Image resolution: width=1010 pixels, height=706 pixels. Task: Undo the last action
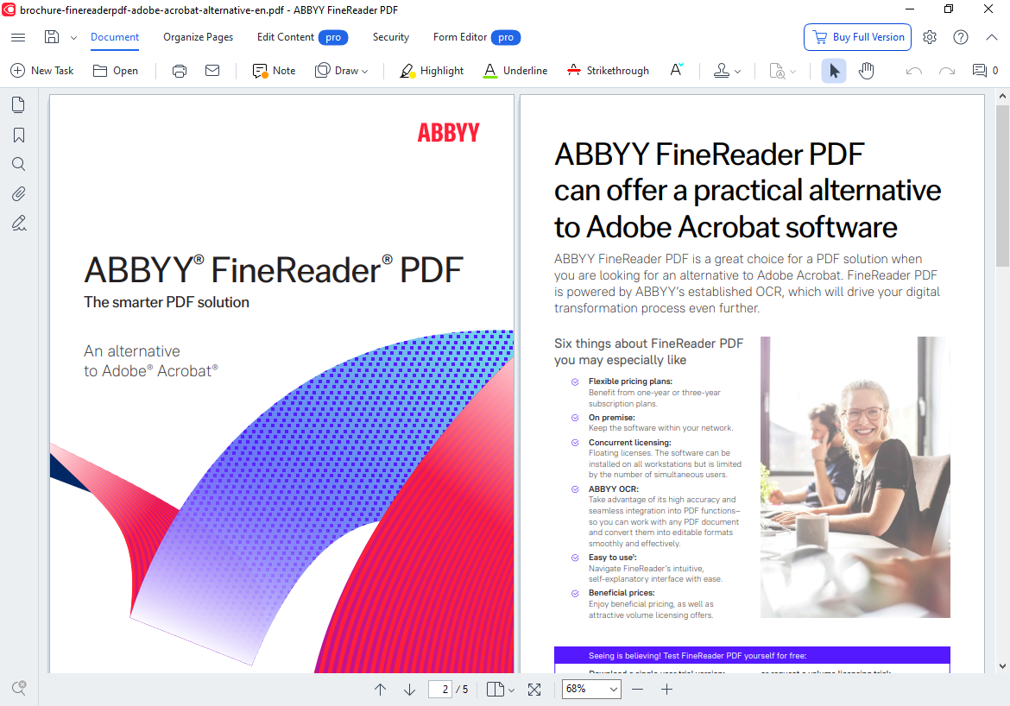[913, 71]
